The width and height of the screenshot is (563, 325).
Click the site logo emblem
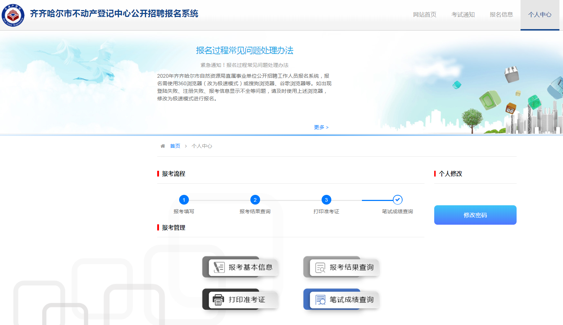click(x=13, y=15)
